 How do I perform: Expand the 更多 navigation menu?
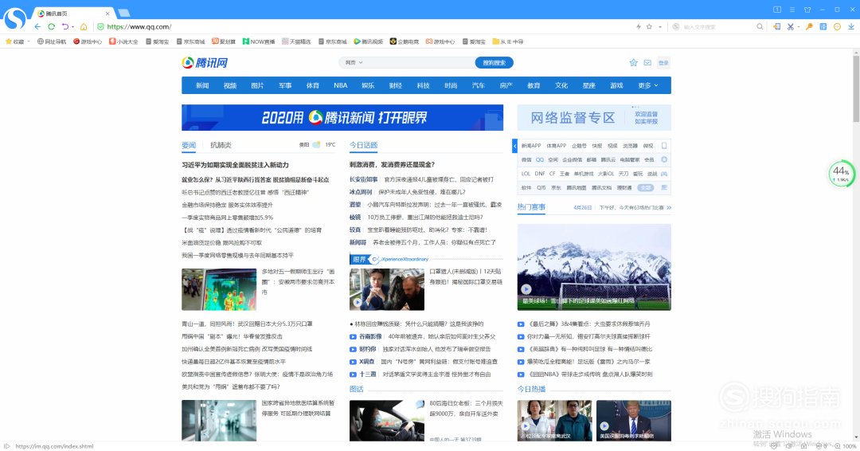coord(647,85)
